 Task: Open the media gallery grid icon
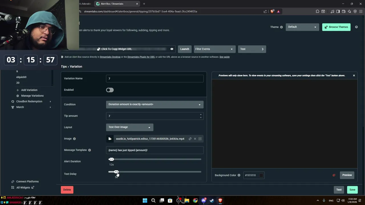(200, 139)
